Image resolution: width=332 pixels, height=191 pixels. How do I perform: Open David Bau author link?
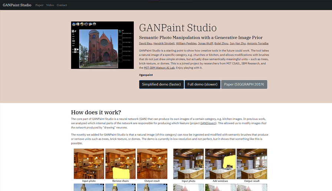(146, 43)
